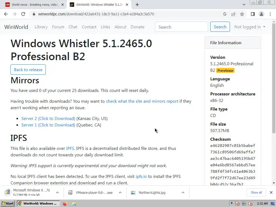This screenshot has height=207, width=276.
Task: Click muted volume tray icon
Action: pos(250,204)
